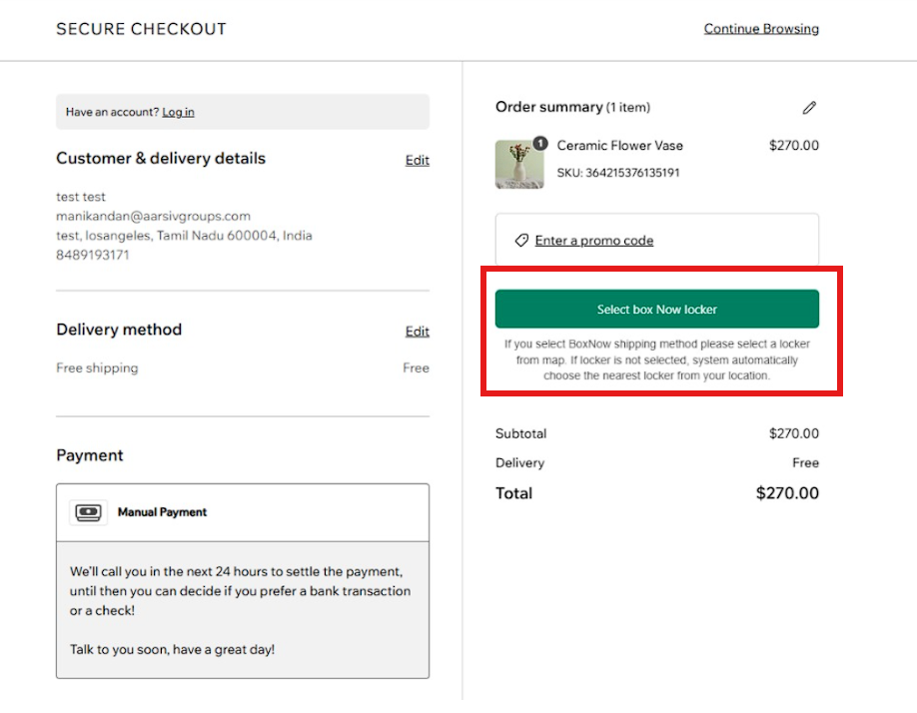This screenshot has width=917, height=713.
Task: Click the Free shipping delivery option text
Action: [97, 367]
